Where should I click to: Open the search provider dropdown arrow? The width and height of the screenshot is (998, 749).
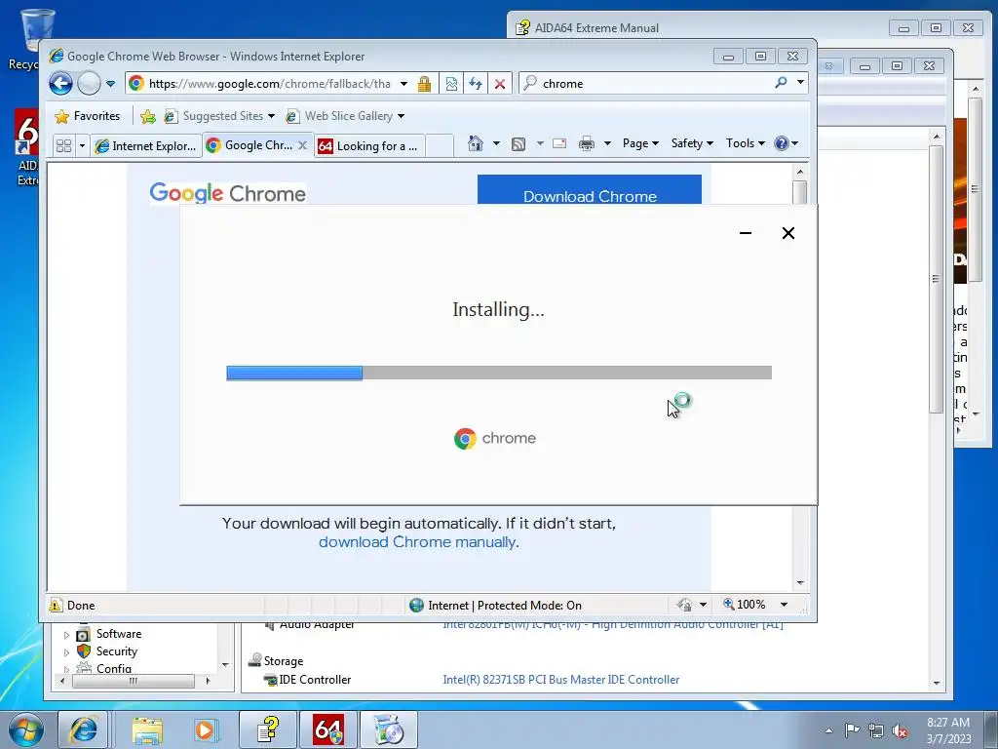pyautogui.click(x=801, y=83)
